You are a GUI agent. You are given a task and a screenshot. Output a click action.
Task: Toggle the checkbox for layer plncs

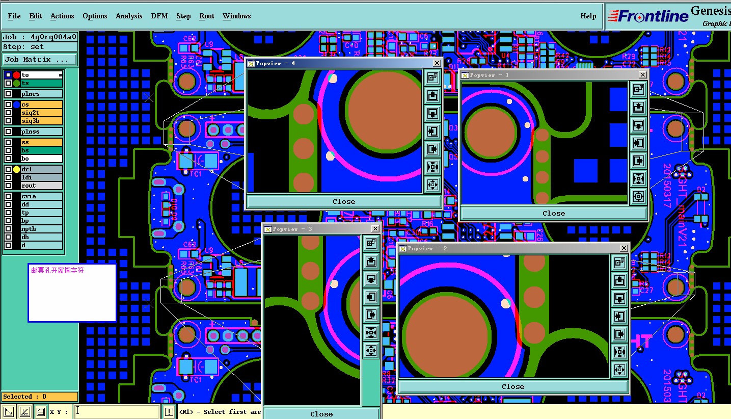point(8,94)
